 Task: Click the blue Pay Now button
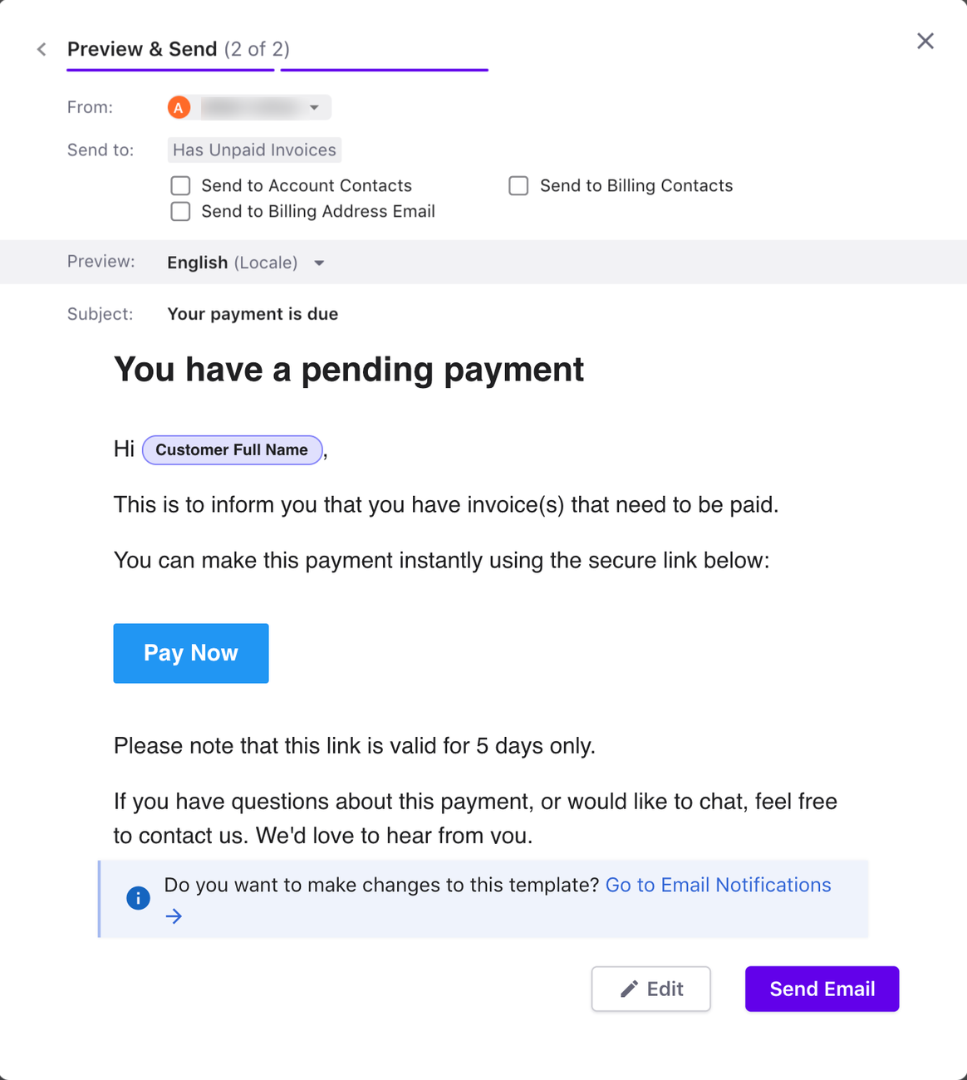click(x=191, y=653)
